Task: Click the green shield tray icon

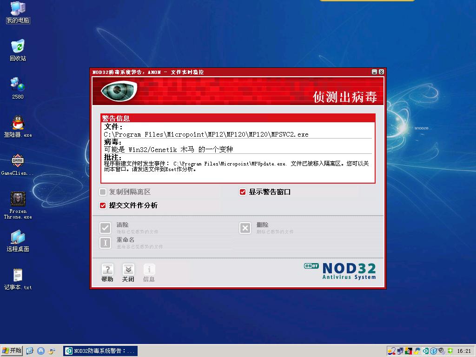Action: tap(450, 351)
